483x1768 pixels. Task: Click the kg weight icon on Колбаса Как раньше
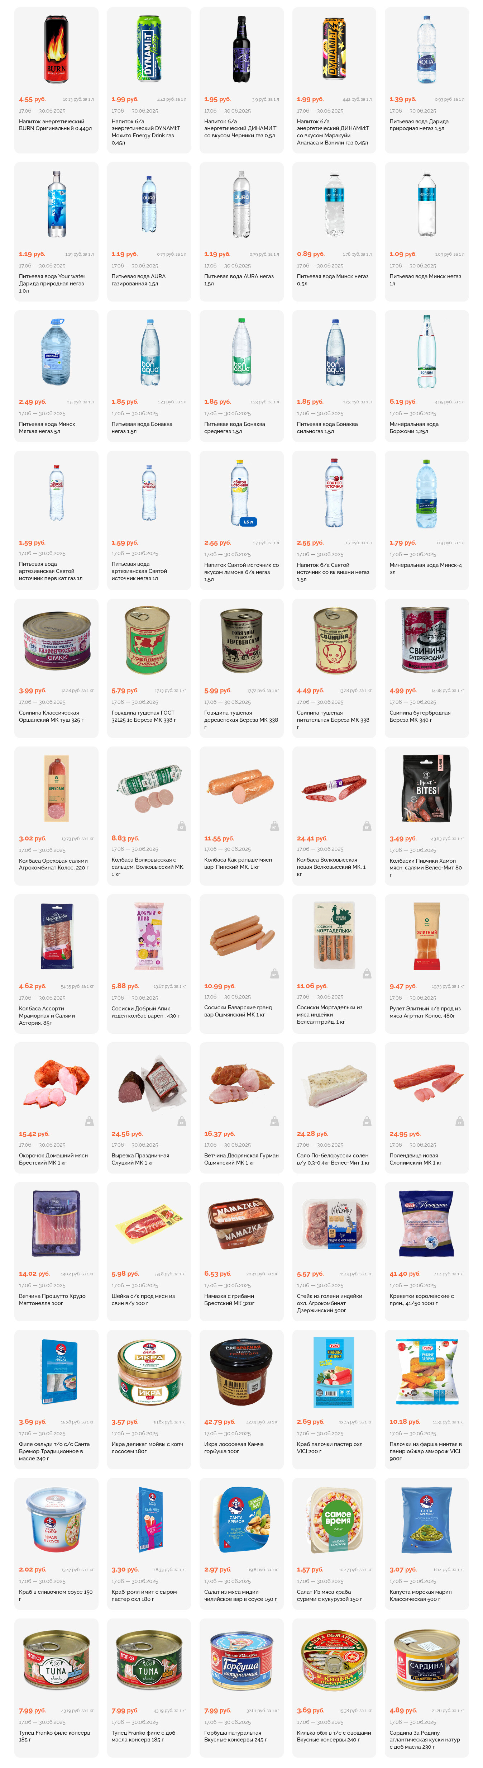coord(274,826)
